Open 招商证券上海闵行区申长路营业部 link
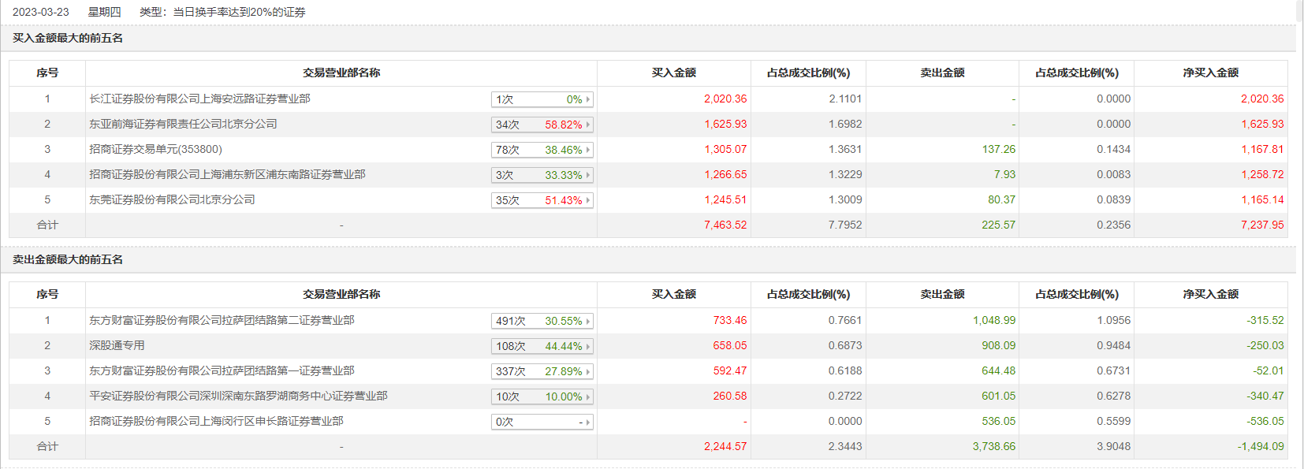The width and height of the screenshot is (1304, 469). point(216,421)
